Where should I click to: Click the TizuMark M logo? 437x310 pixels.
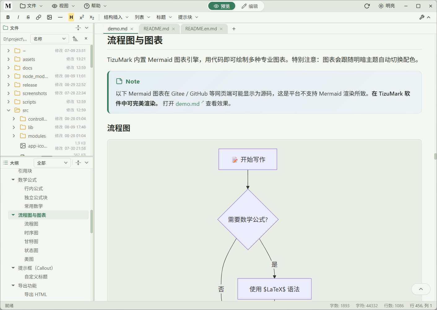click(8, 6)
